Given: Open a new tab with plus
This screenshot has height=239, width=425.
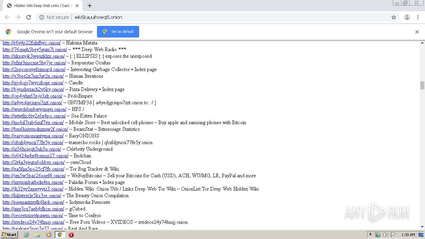Looking at the screenshot, I should [90, 6].
